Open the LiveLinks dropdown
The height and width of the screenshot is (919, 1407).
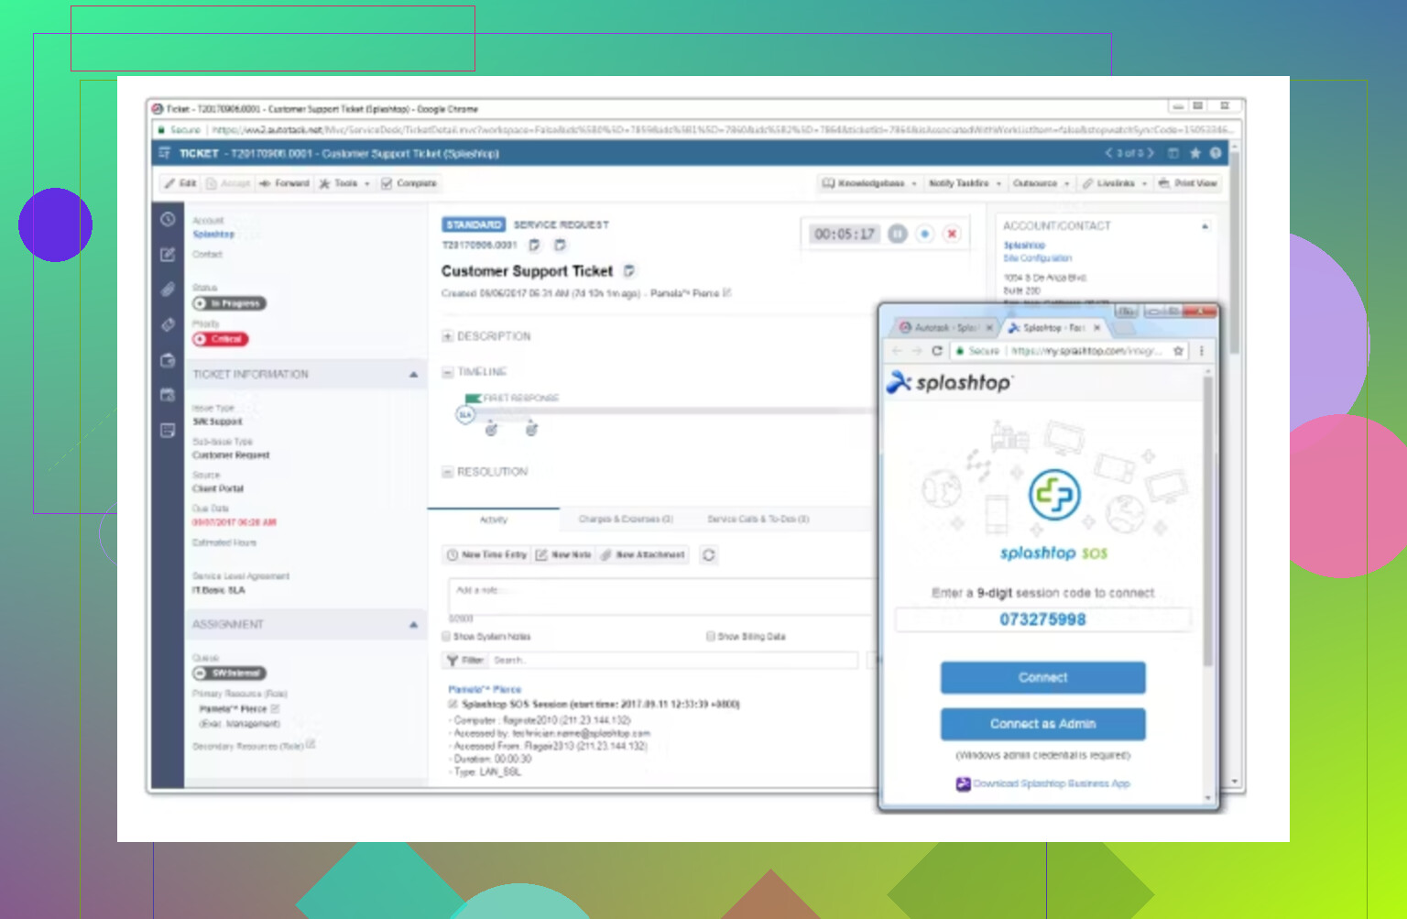(x=1115, y=183)
